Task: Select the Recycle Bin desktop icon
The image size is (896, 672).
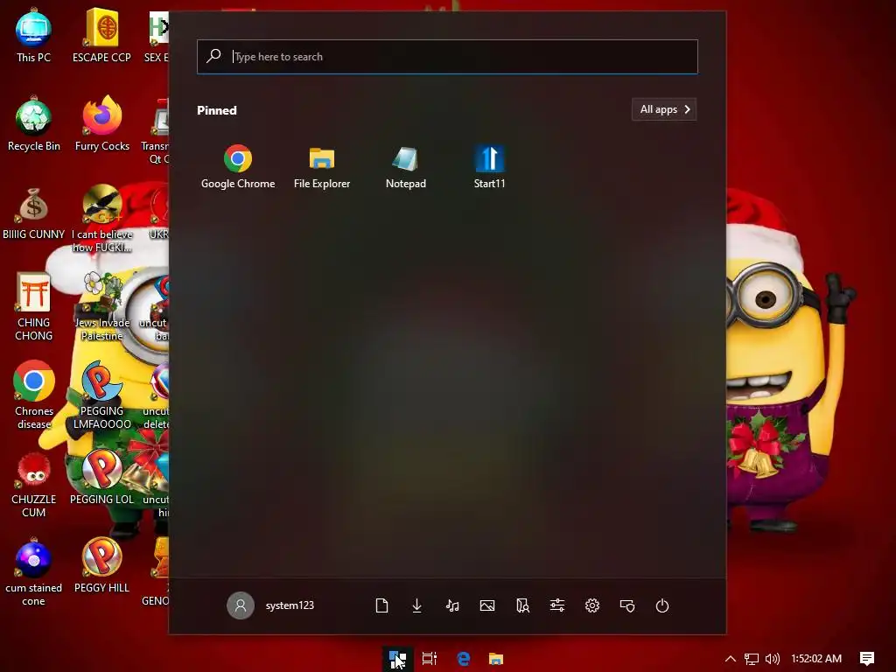Action: point(34,124)
